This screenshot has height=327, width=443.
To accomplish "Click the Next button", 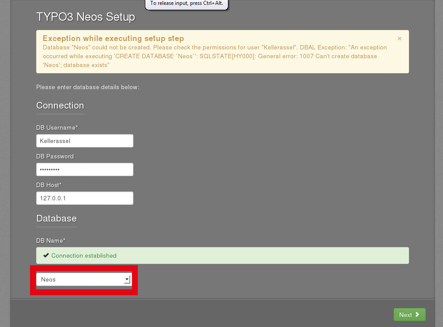I will click(409, 315).
